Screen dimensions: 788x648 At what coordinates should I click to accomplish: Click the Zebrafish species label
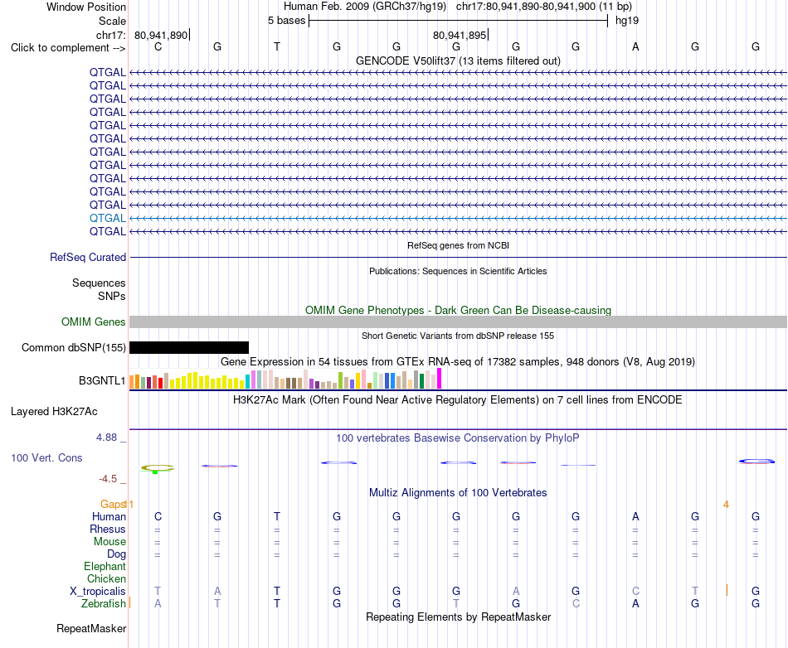(104, 603)
